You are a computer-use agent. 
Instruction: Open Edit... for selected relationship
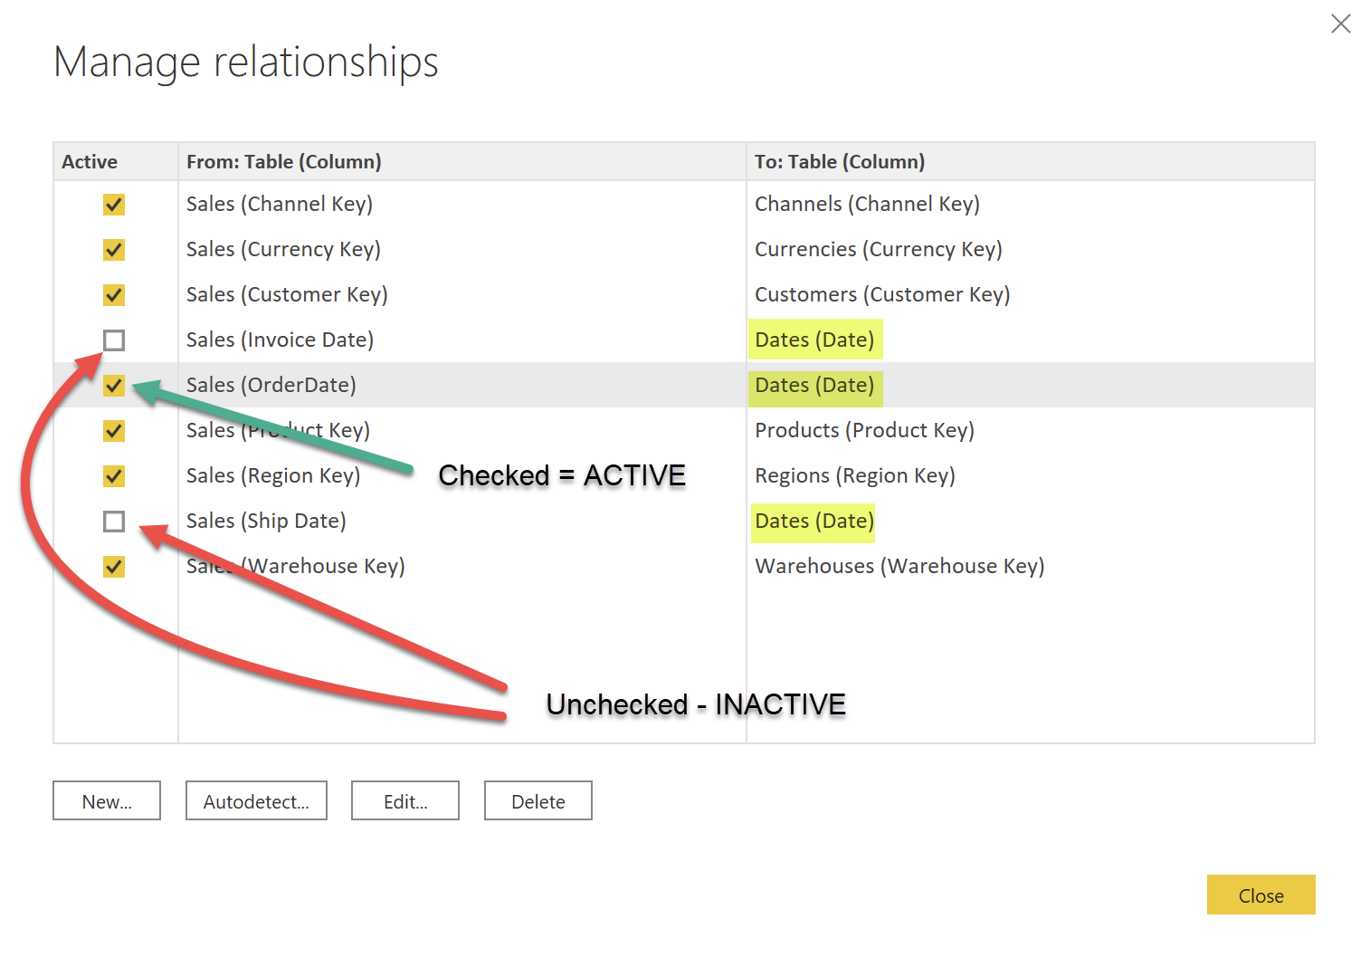coord(405,801)
